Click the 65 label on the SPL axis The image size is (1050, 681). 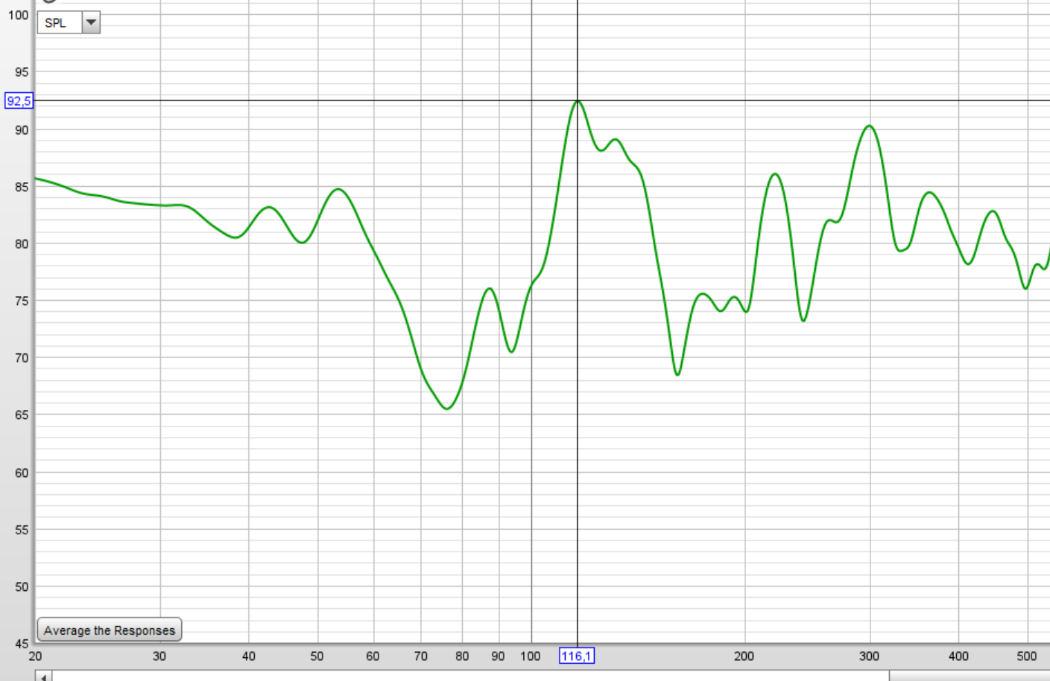coord(21,415)
